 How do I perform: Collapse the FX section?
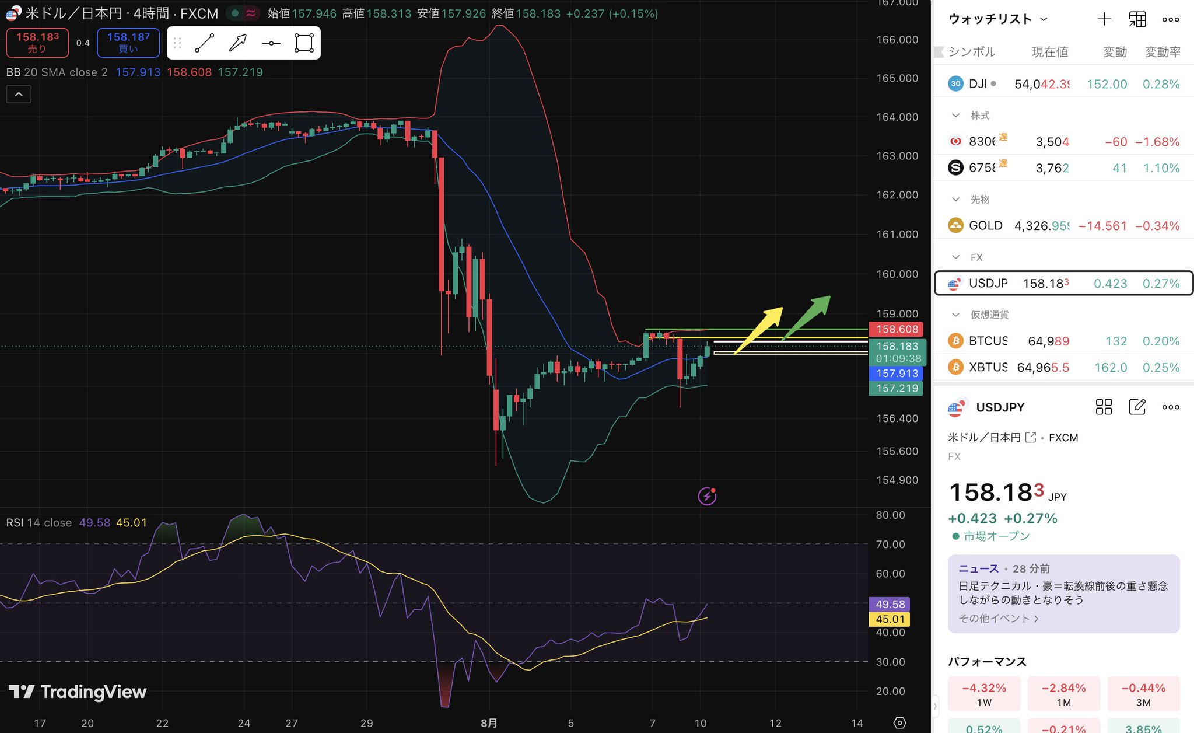coord(955,257)
